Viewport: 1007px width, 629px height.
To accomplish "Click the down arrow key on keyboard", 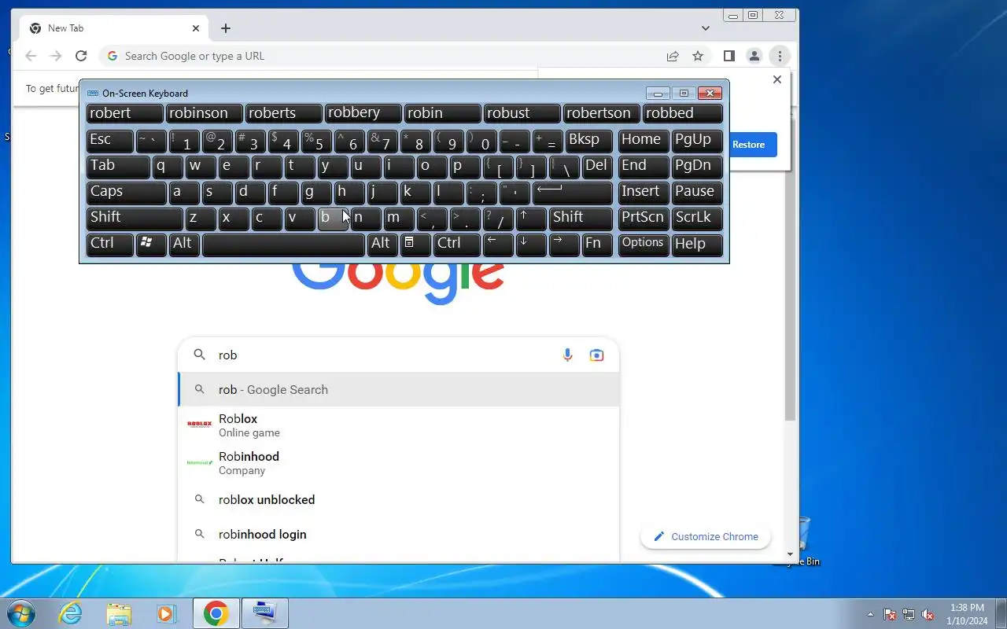I will (x=531, y=244).
